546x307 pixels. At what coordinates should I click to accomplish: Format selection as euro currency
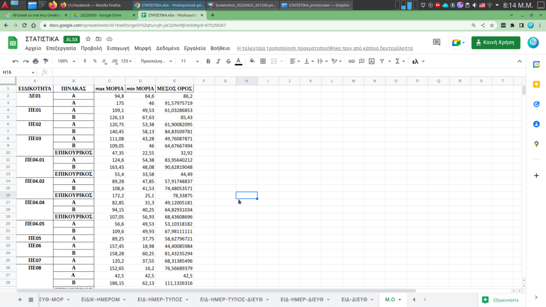click(x=85, y=61)
